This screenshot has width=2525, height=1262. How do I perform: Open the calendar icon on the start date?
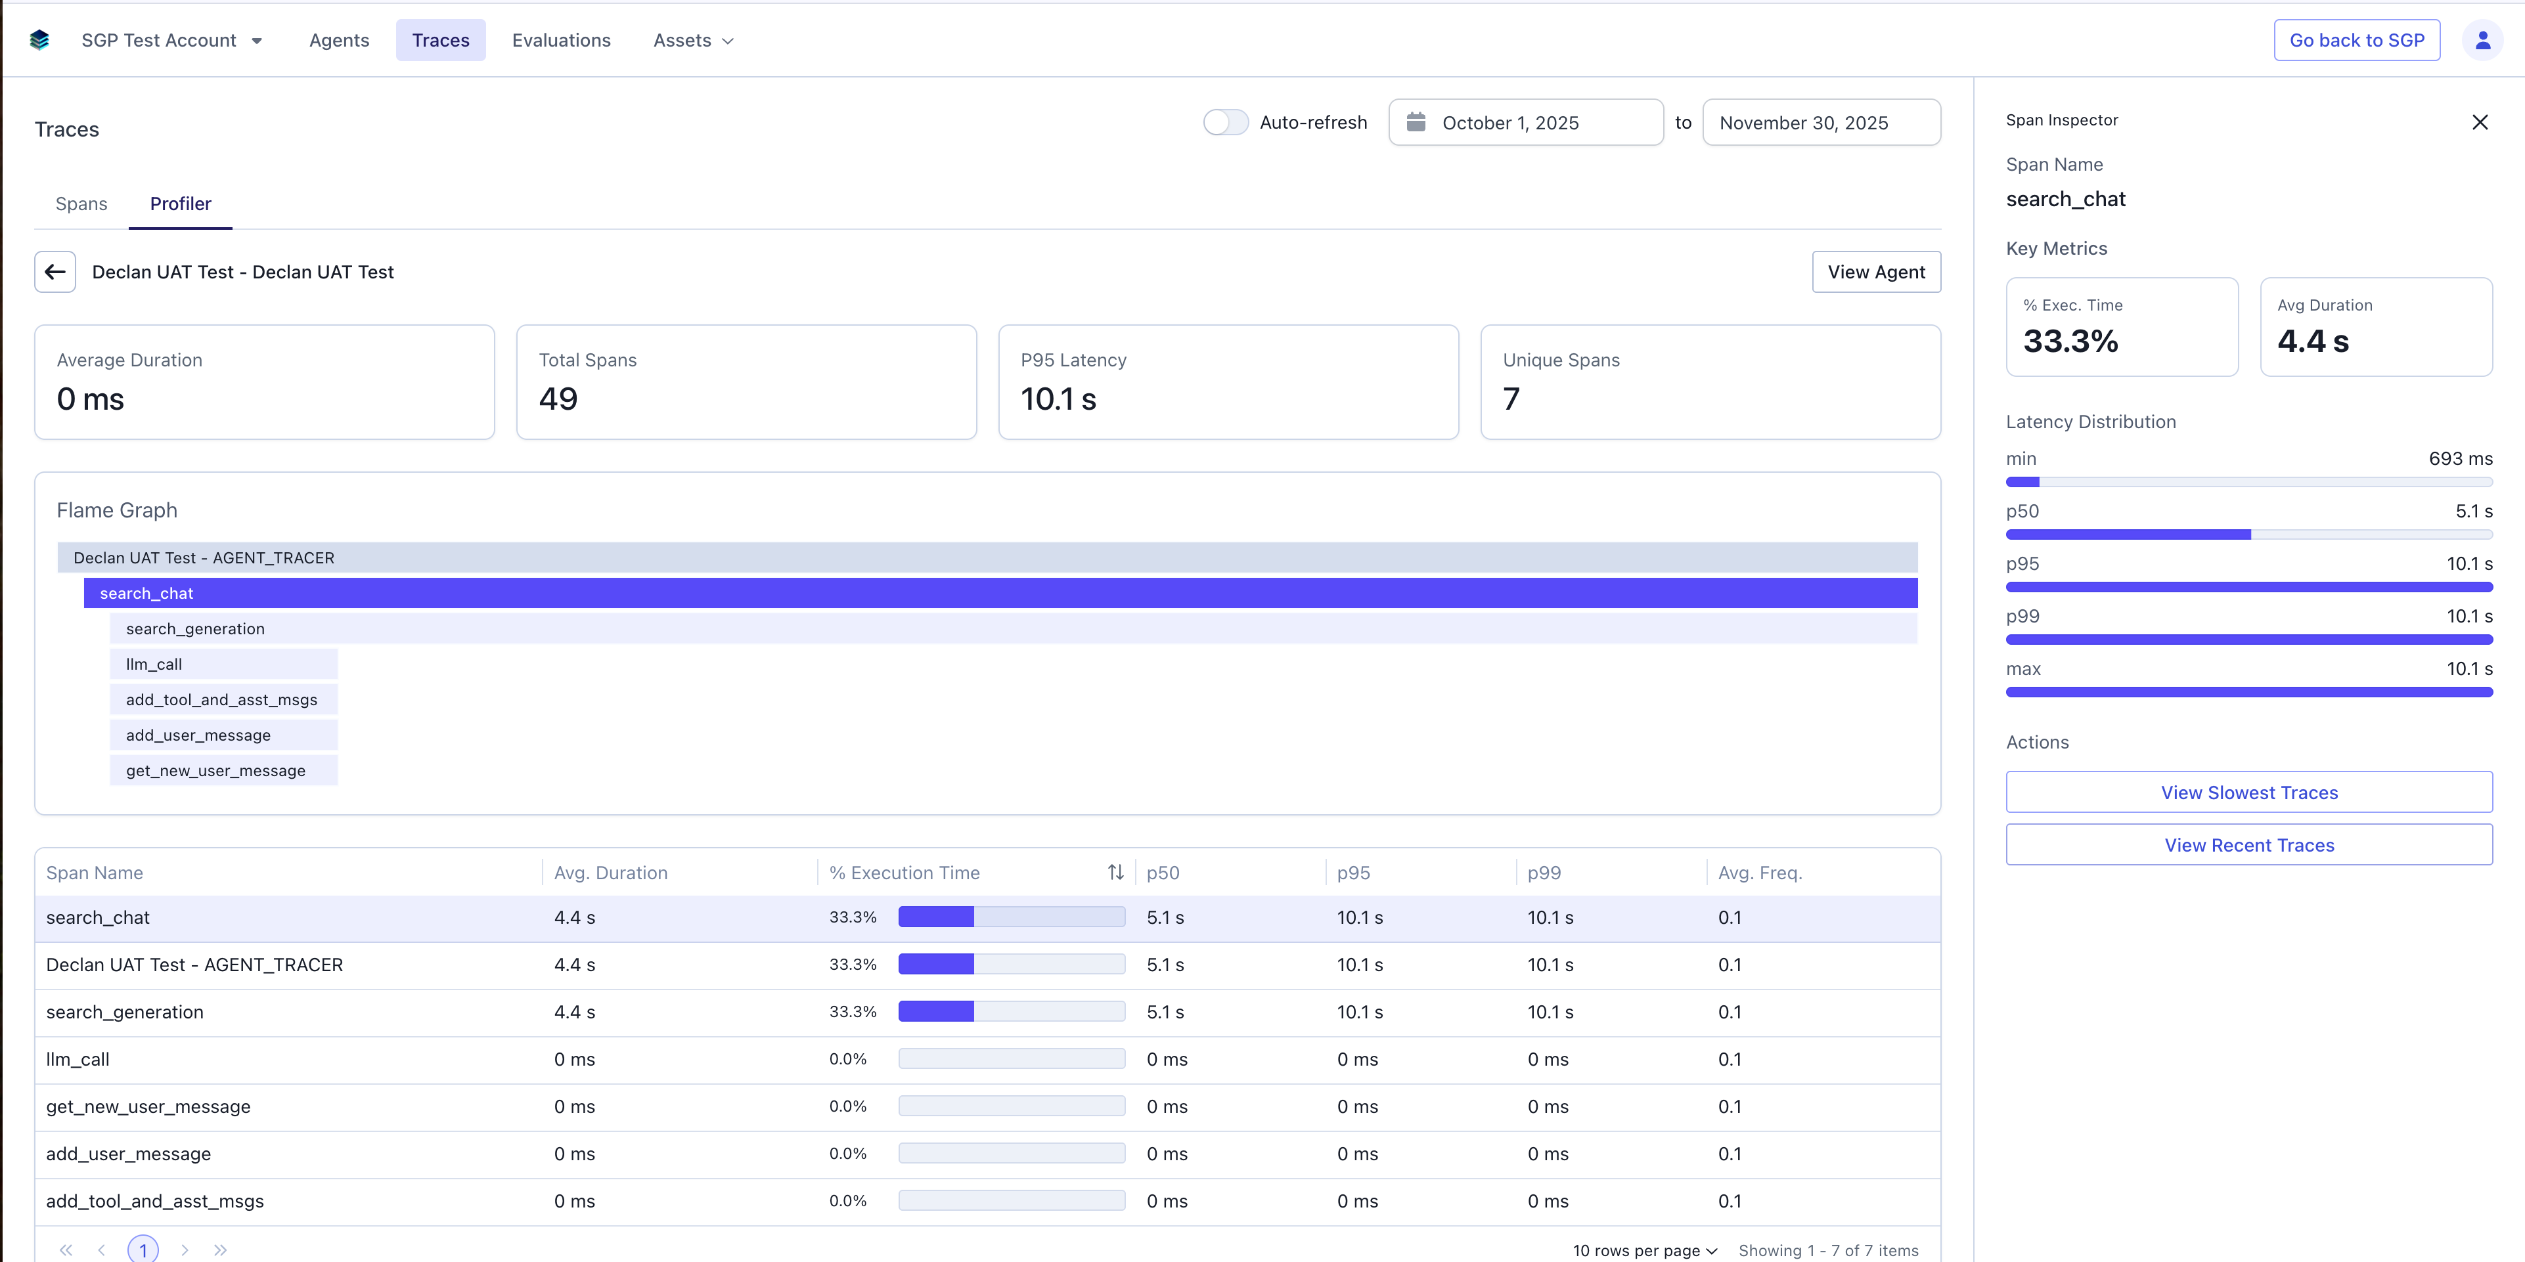[1418, 121]
